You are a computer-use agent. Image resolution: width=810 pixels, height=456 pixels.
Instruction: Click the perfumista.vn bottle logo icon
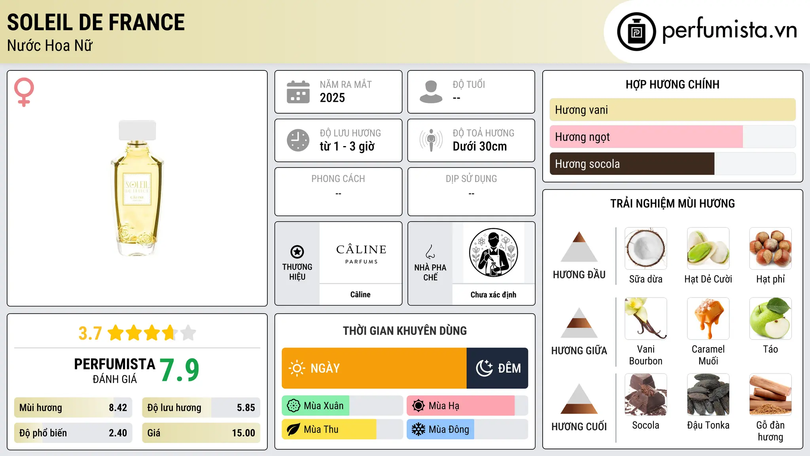(636, 32)
